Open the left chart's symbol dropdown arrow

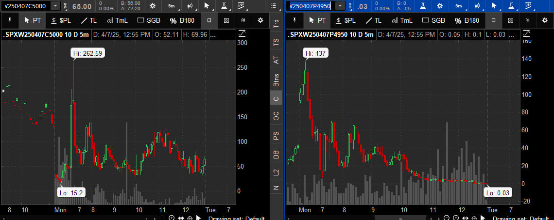[x=55, y=6]
